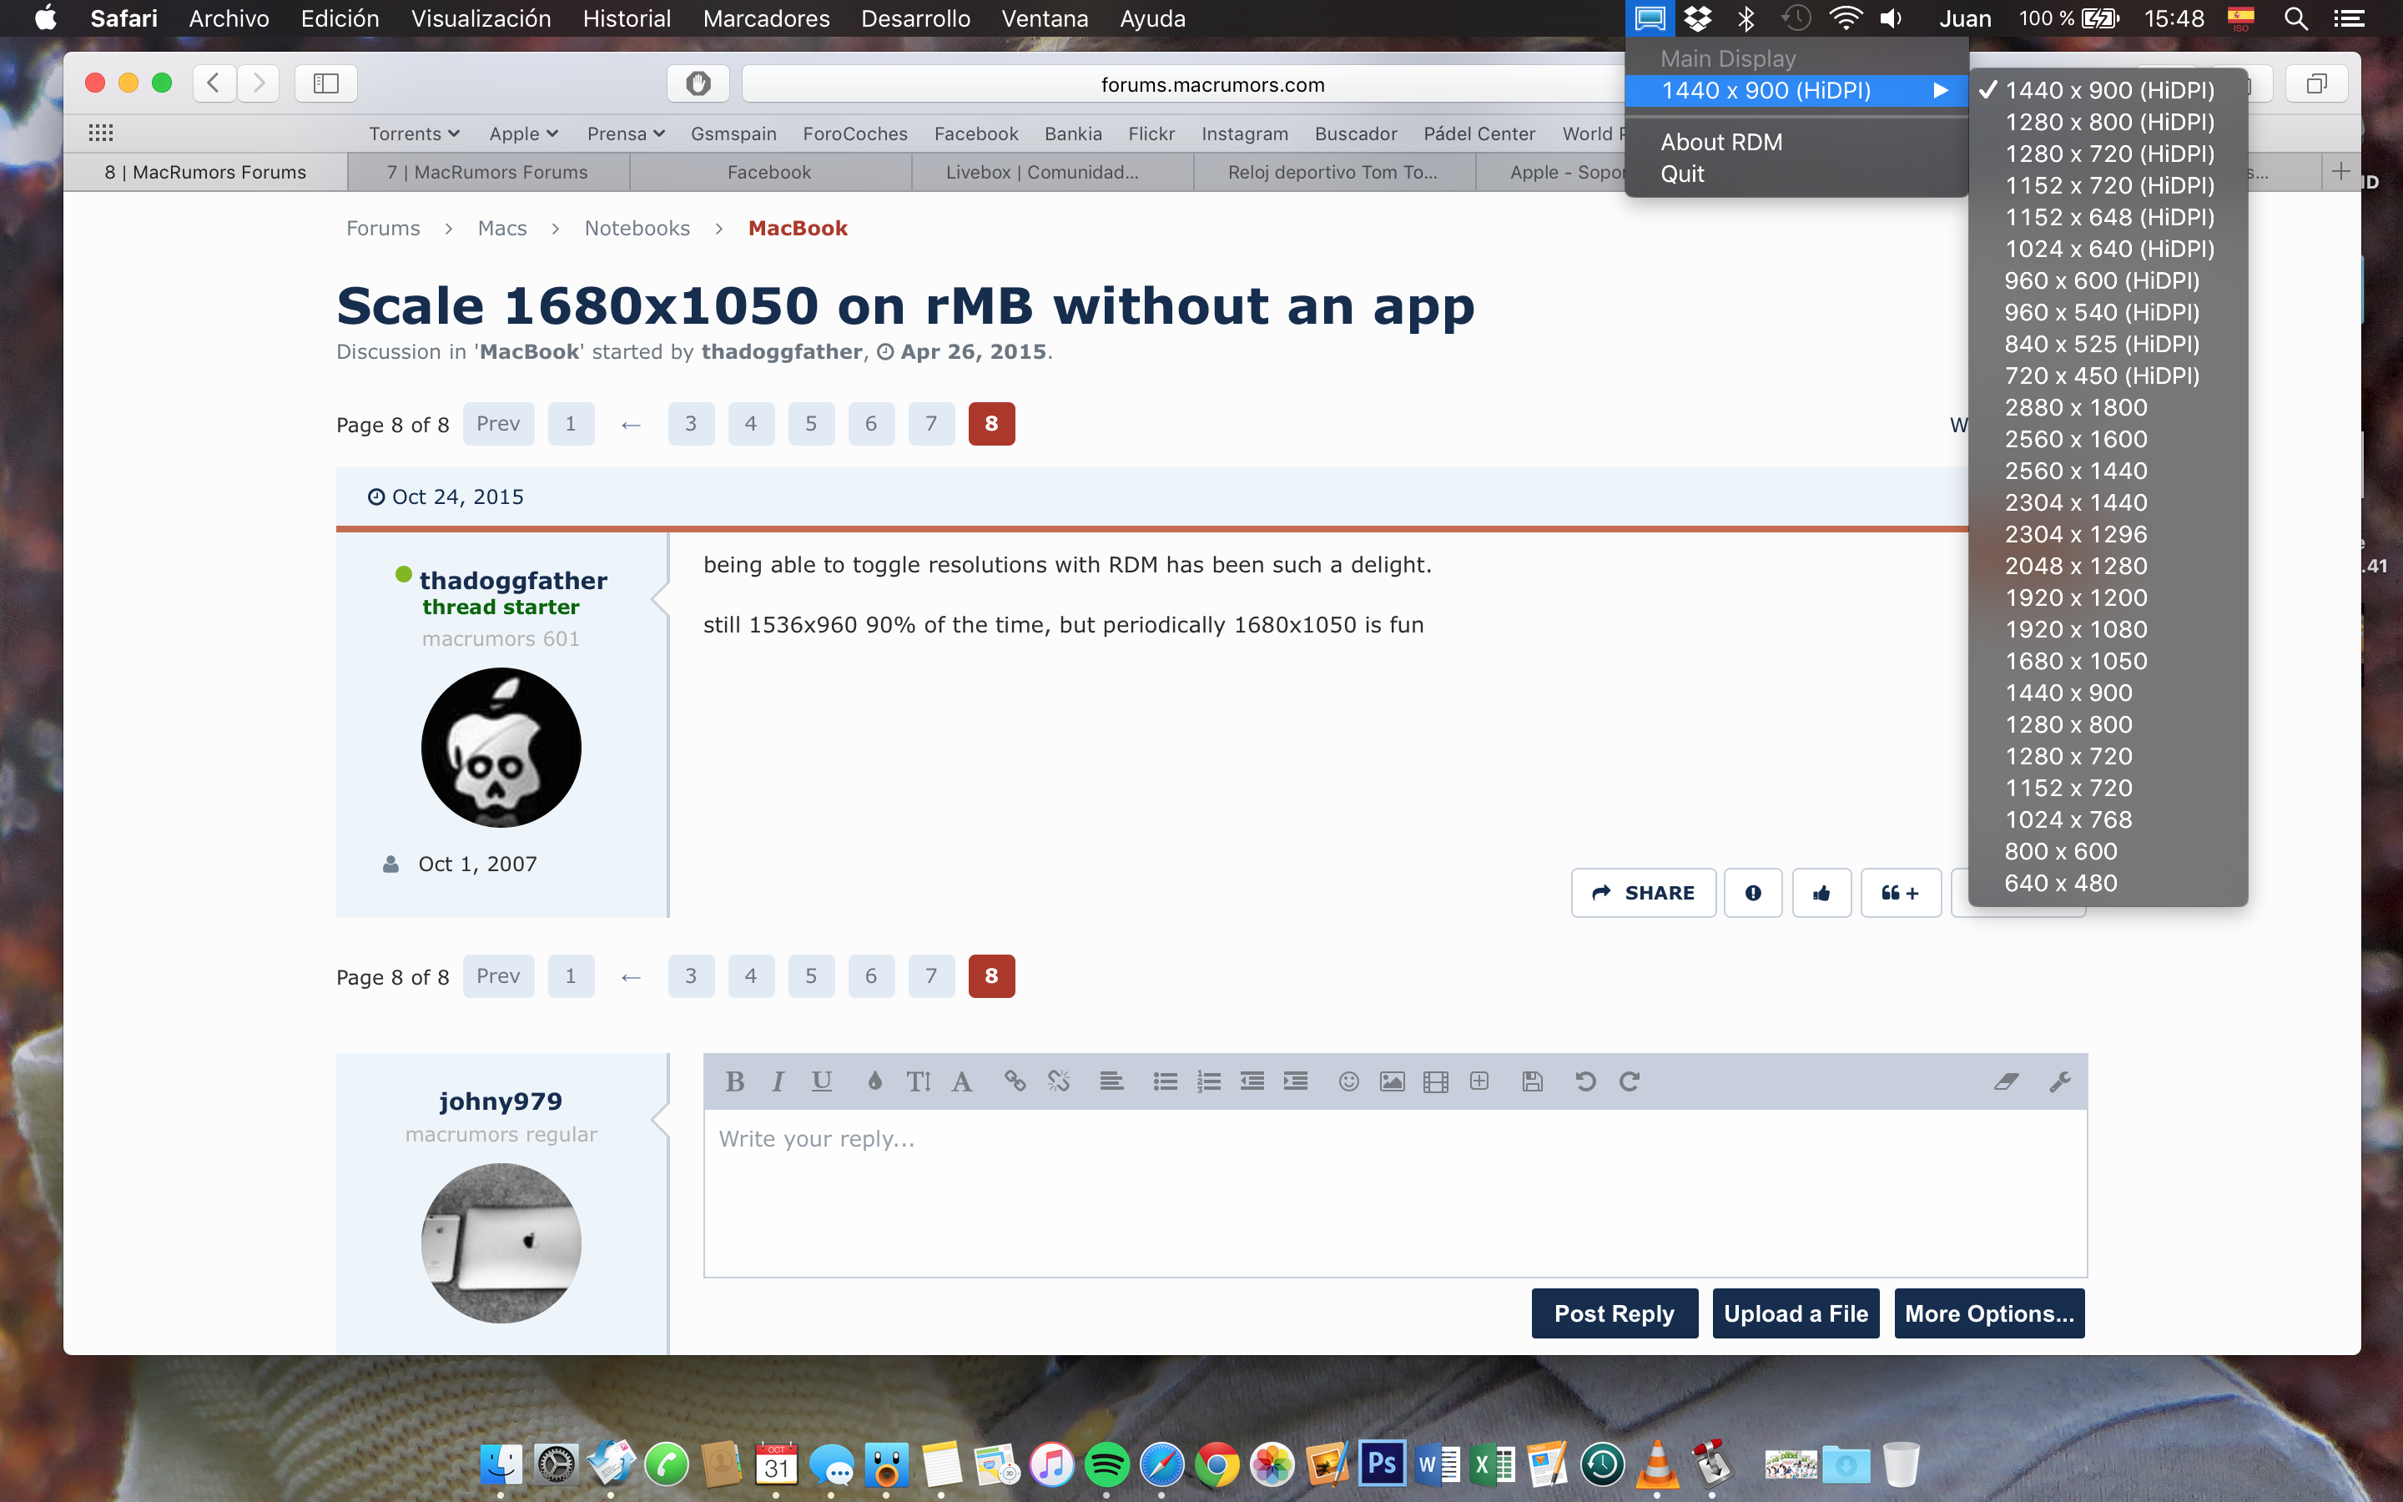Insert an image using editor toolbar icon

coord(1392,1081)
